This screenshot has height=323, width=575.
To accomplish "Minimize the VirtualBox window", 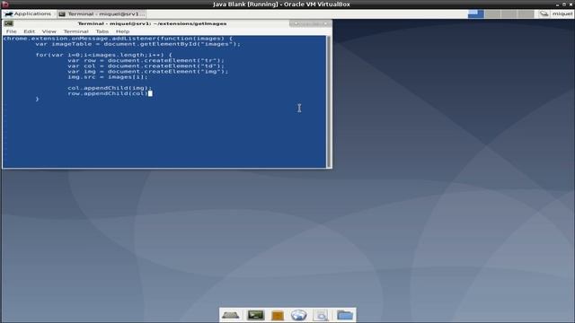I will click(558, 4).
